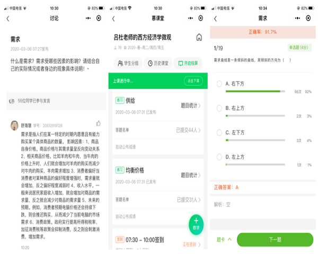Image resolution: width=318 pixels, height=254 pixels.
Task: Tap the circular target icon on 需求 quiz page
Action: click(x=308, y=19)
